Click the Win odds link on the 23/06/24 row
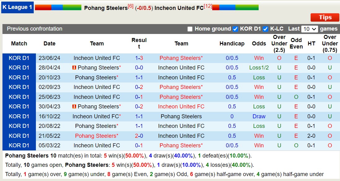 click(x=259, y=58)
